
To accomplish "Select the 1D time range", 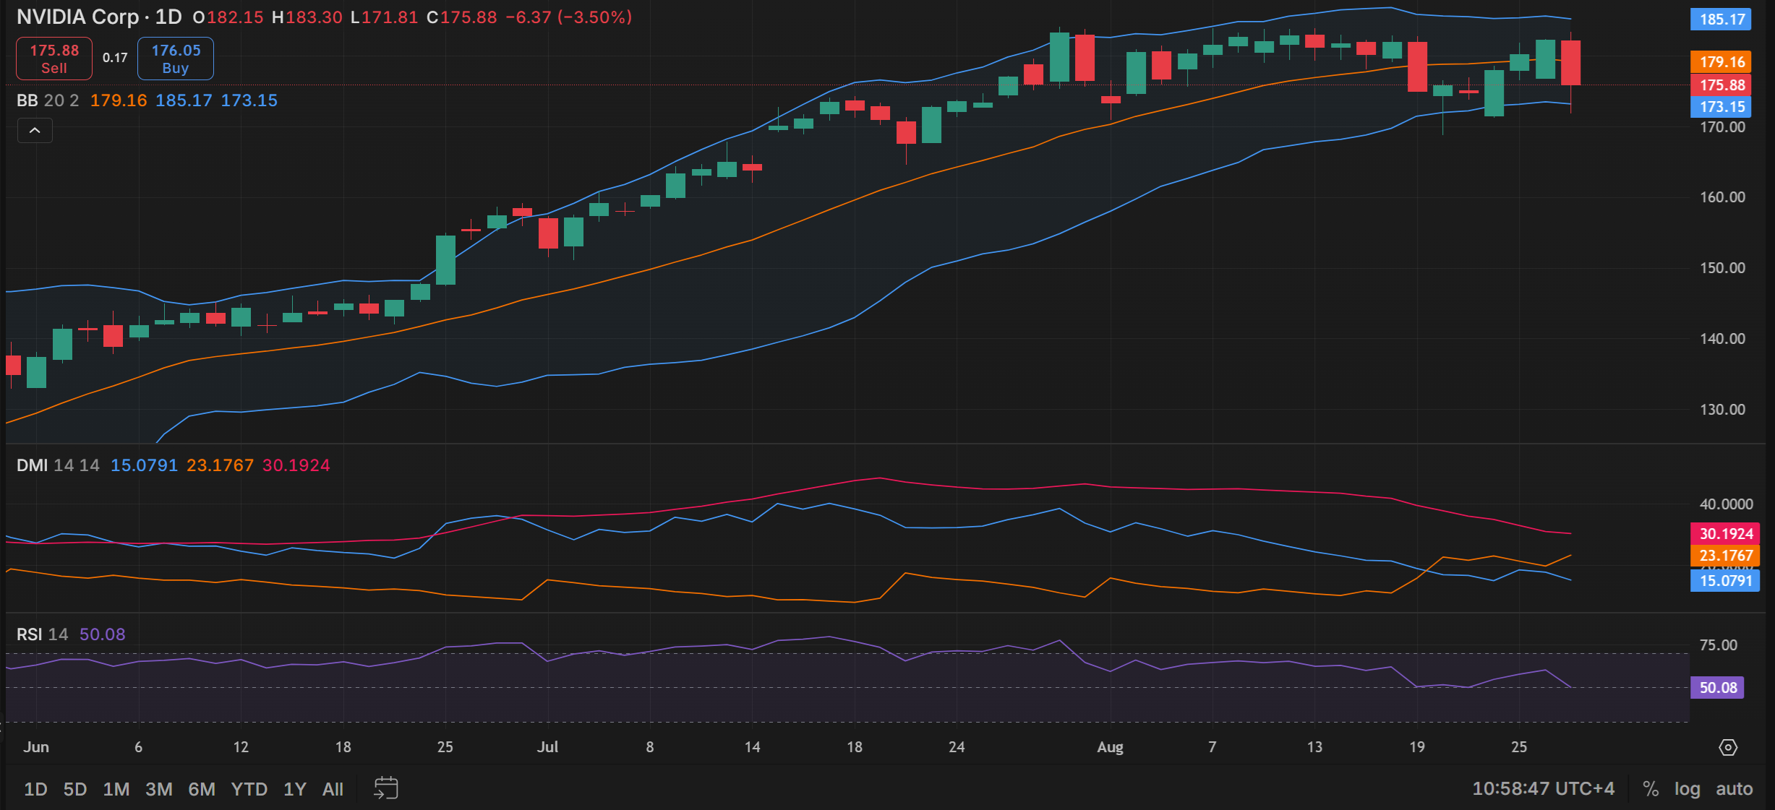I will click(35, 789).
